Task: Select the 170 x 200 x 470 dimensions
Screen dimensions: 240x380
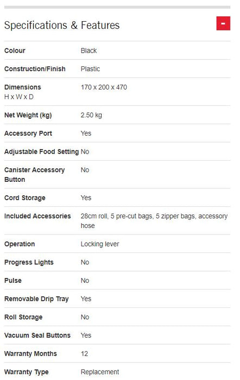Action: click(x=104, y=87)
